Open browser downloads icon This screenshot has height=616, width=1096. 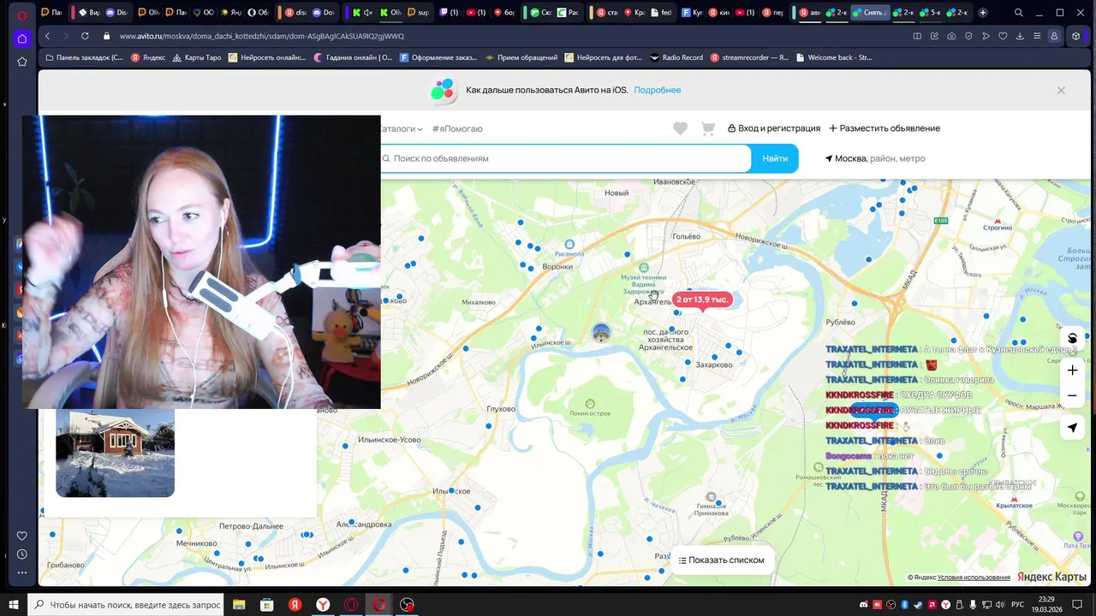(x=1020, y=36)
